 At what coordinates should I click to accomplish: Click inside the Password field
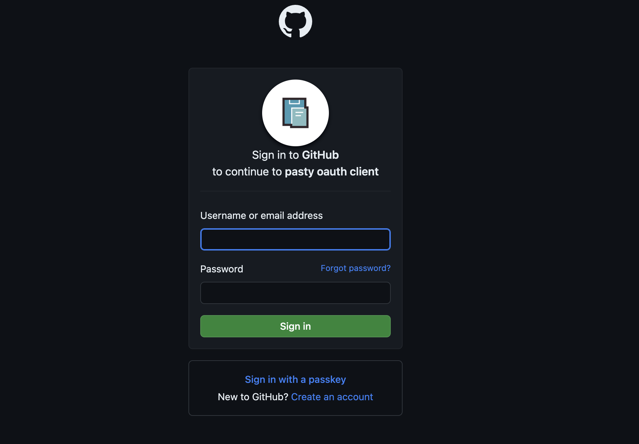295,293
